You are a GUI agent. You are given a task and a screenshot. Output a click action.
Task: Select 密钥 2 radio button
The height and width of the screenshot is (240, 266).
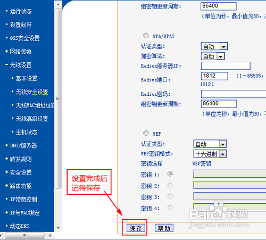click(x=170, y=185)
